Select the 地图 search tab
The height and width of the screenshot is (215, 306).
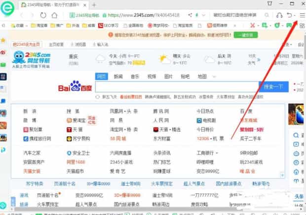coord(202,76)
